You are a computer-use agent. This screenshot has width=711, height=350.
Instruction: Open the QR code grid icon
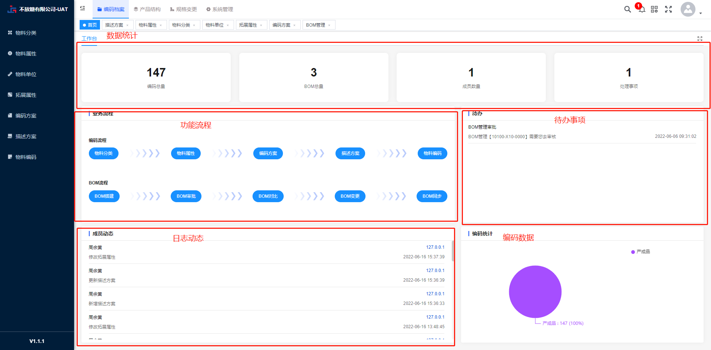[654, 9]
